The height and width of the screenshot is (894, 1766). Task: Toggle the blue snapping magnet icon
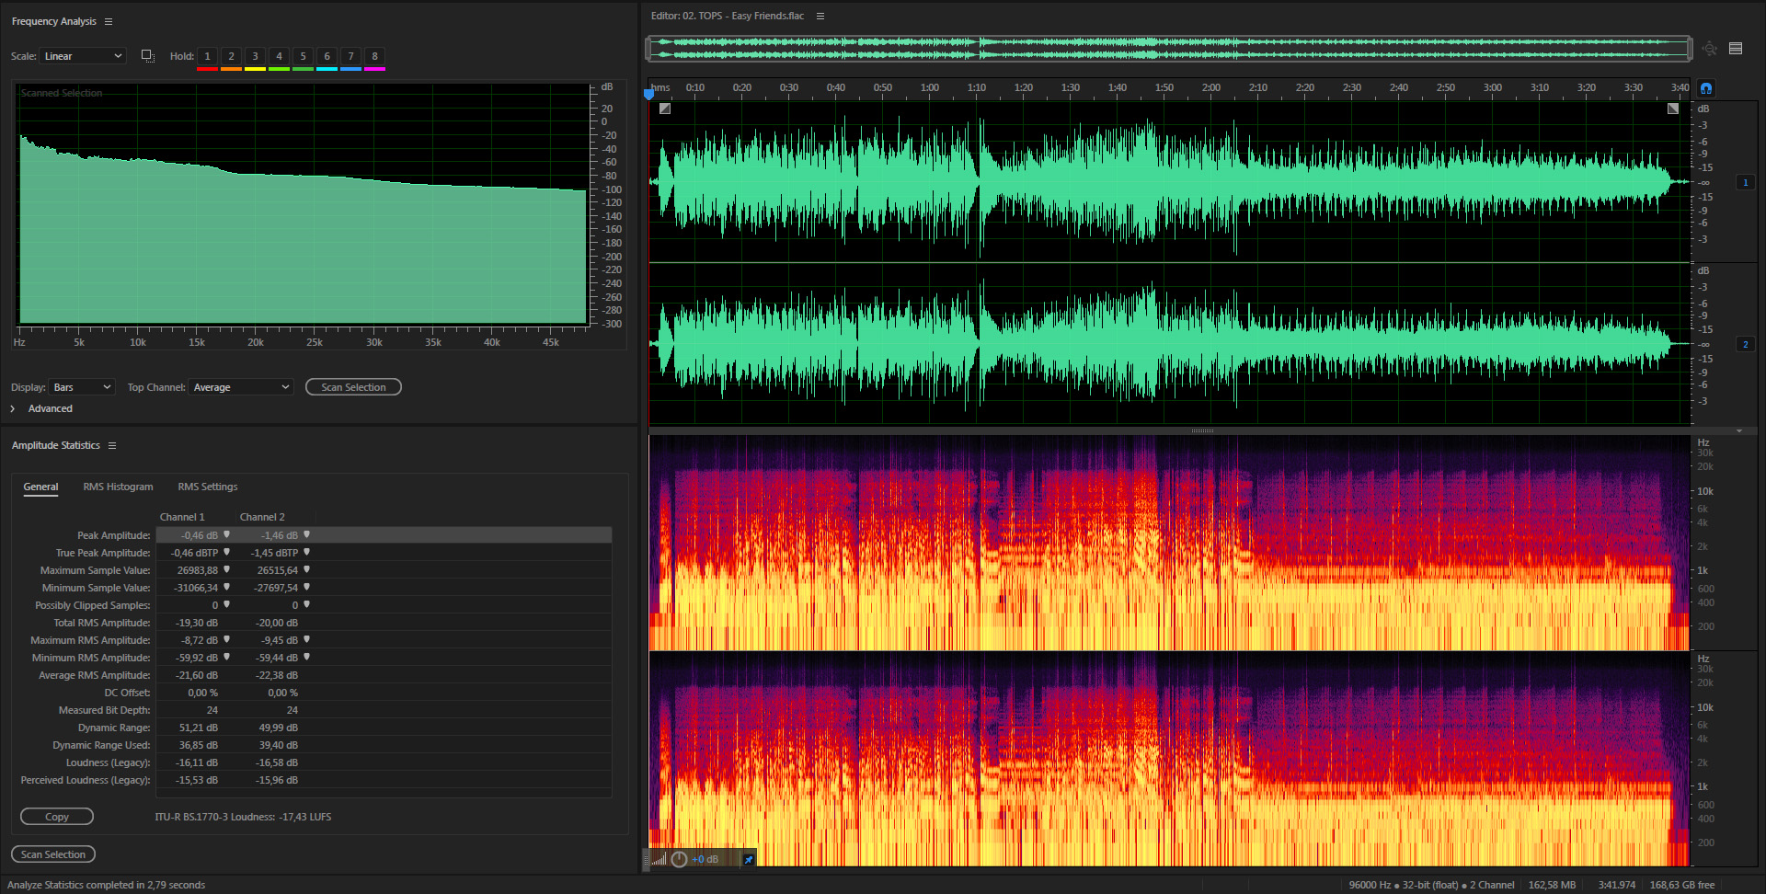coord(1706,88)
